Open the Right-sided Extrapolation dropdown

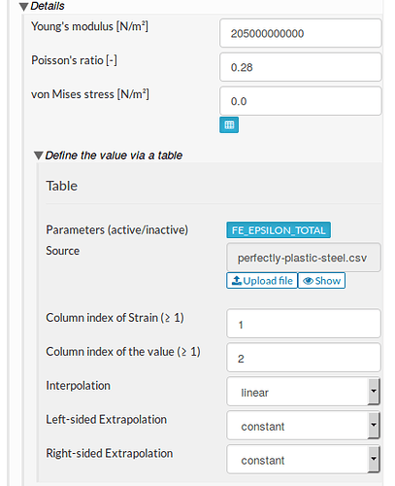(303, 459)
